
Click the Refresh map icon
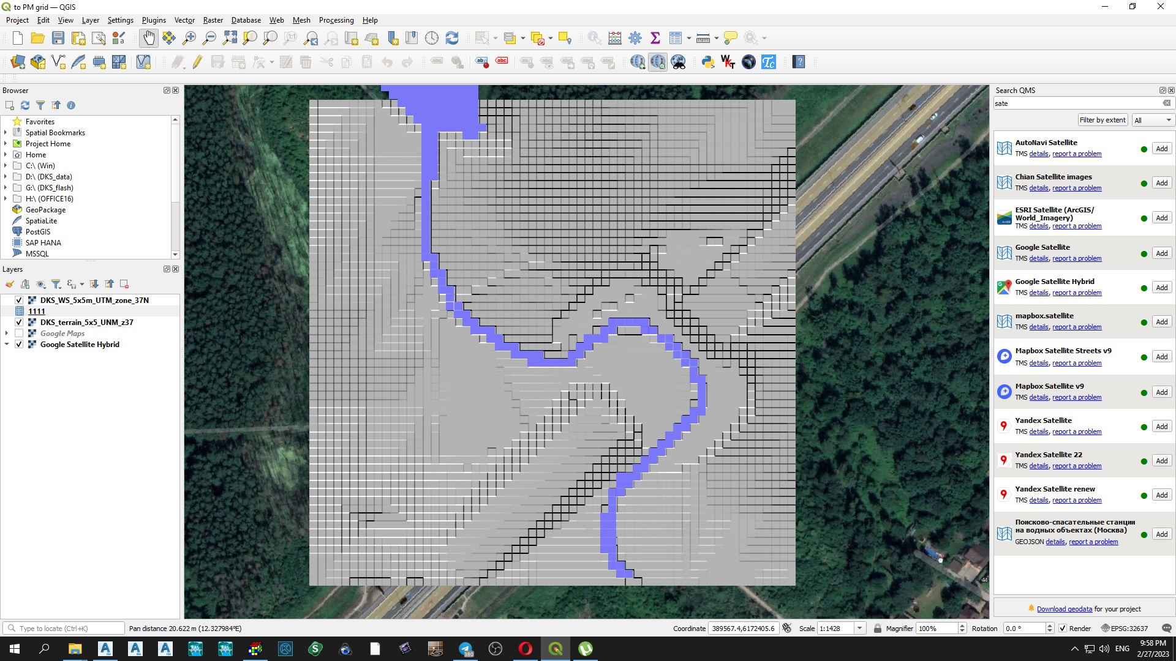click(452, 38)
